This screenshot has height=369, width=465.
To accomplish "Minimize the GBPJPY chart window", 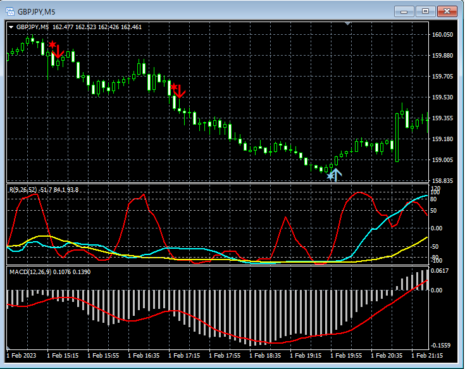I will (404, 11).
